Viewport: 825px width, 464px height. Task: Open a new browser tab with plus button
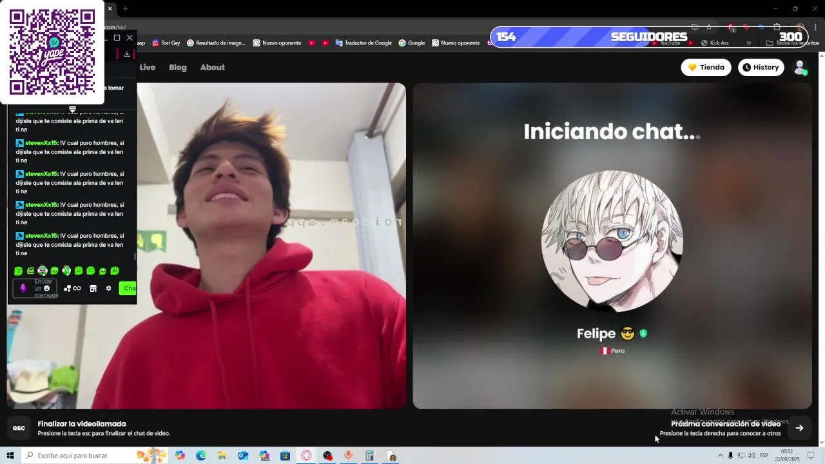(x=125, y=8)
